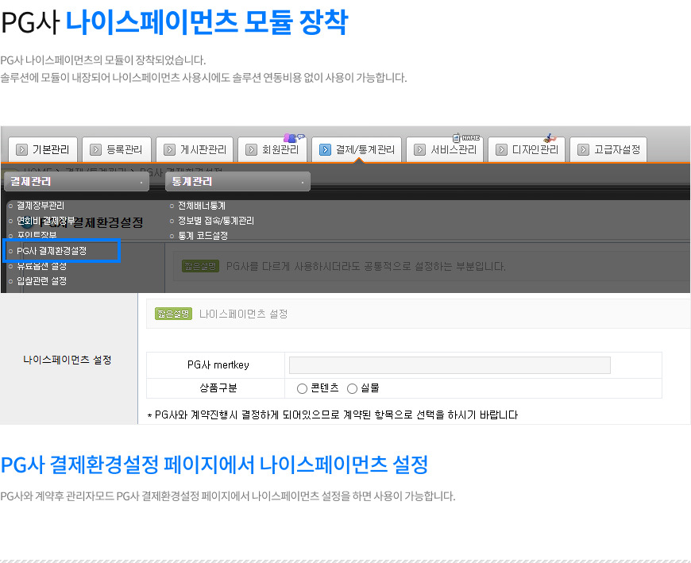Click the PG사 mertkey input field
The width and height of the screenshot is (691, 563).
[450, 365]
